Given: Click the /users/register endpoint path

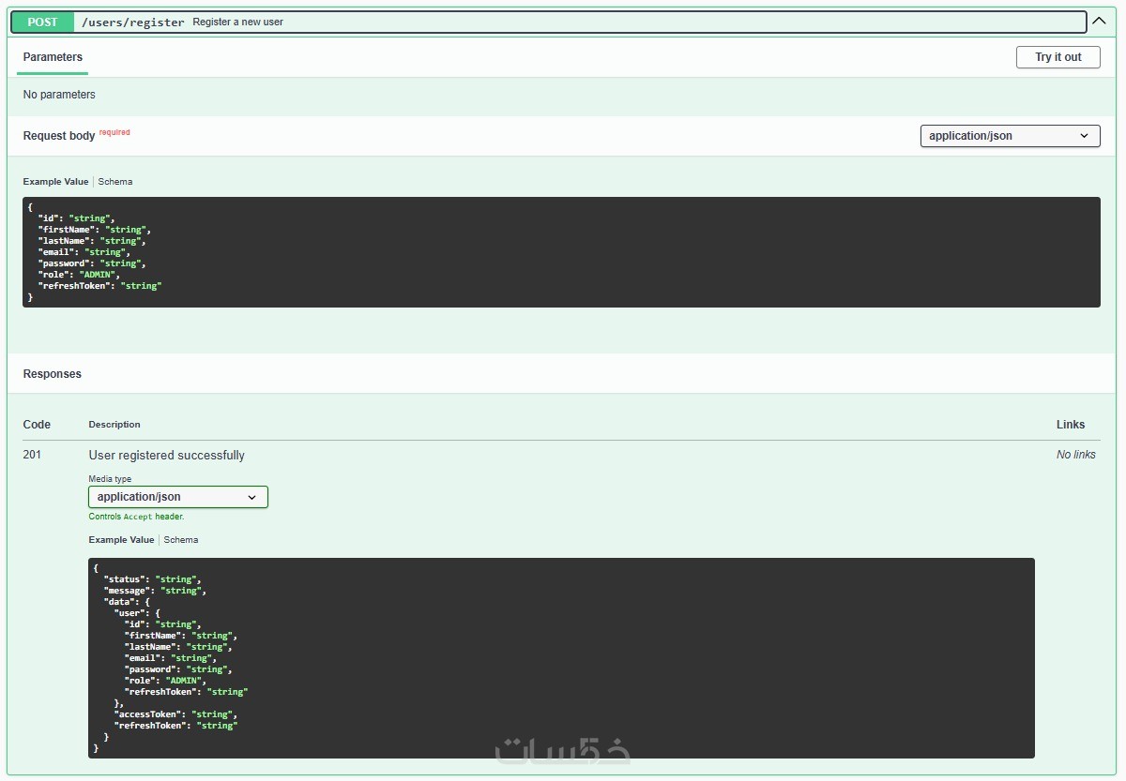Looking at the screenshot, I should (133, 22).
